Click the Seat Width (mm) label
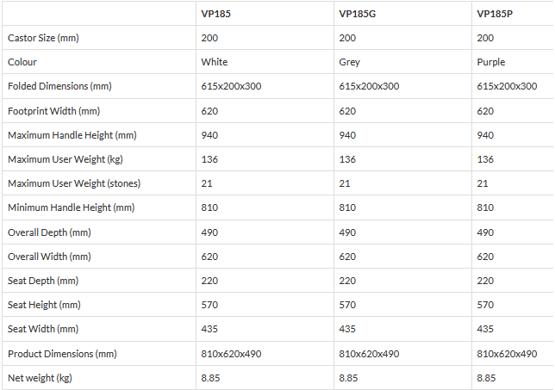This screenshot has width=555, height=390. (42, 329)
